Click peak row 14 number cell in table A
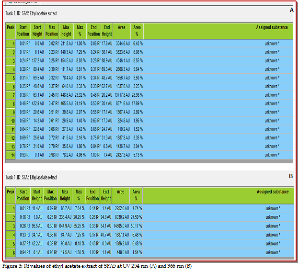The width and height of the screenshot is (299, 272). [x=11, y=155]
